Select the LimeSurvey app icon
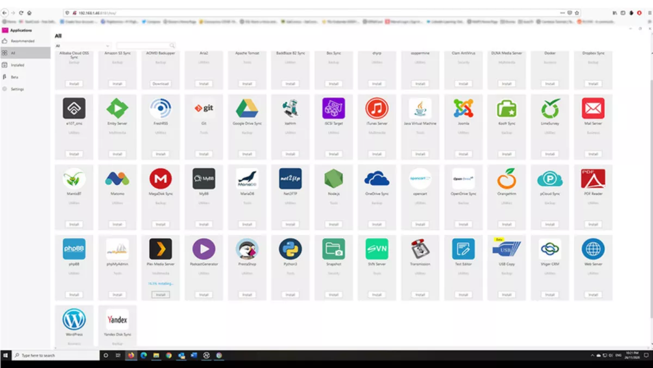 tap(550, 108)
